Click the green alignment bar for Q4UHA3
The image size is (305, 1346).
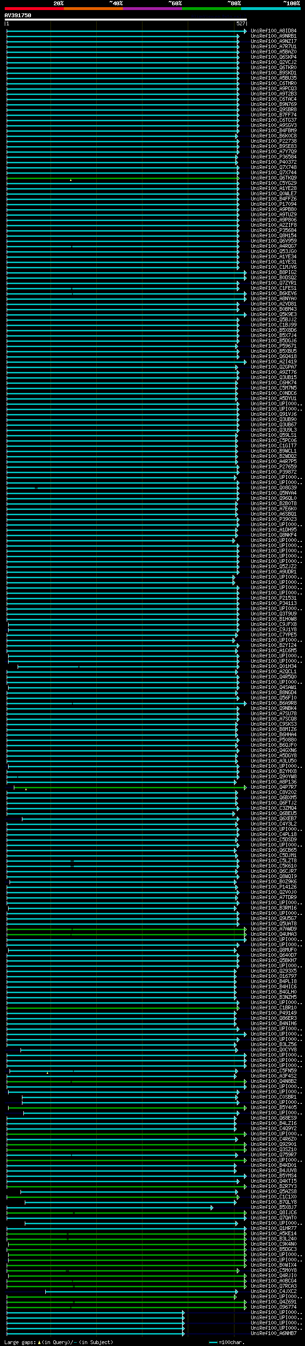[126, 935]
